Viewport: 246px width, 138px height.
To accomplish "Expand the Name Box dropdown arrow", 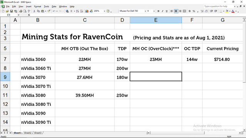I will (18, 15).
